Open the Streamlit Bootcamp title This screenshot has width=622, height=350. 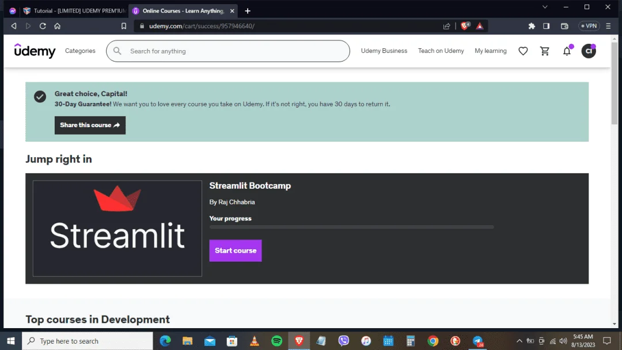250,186
